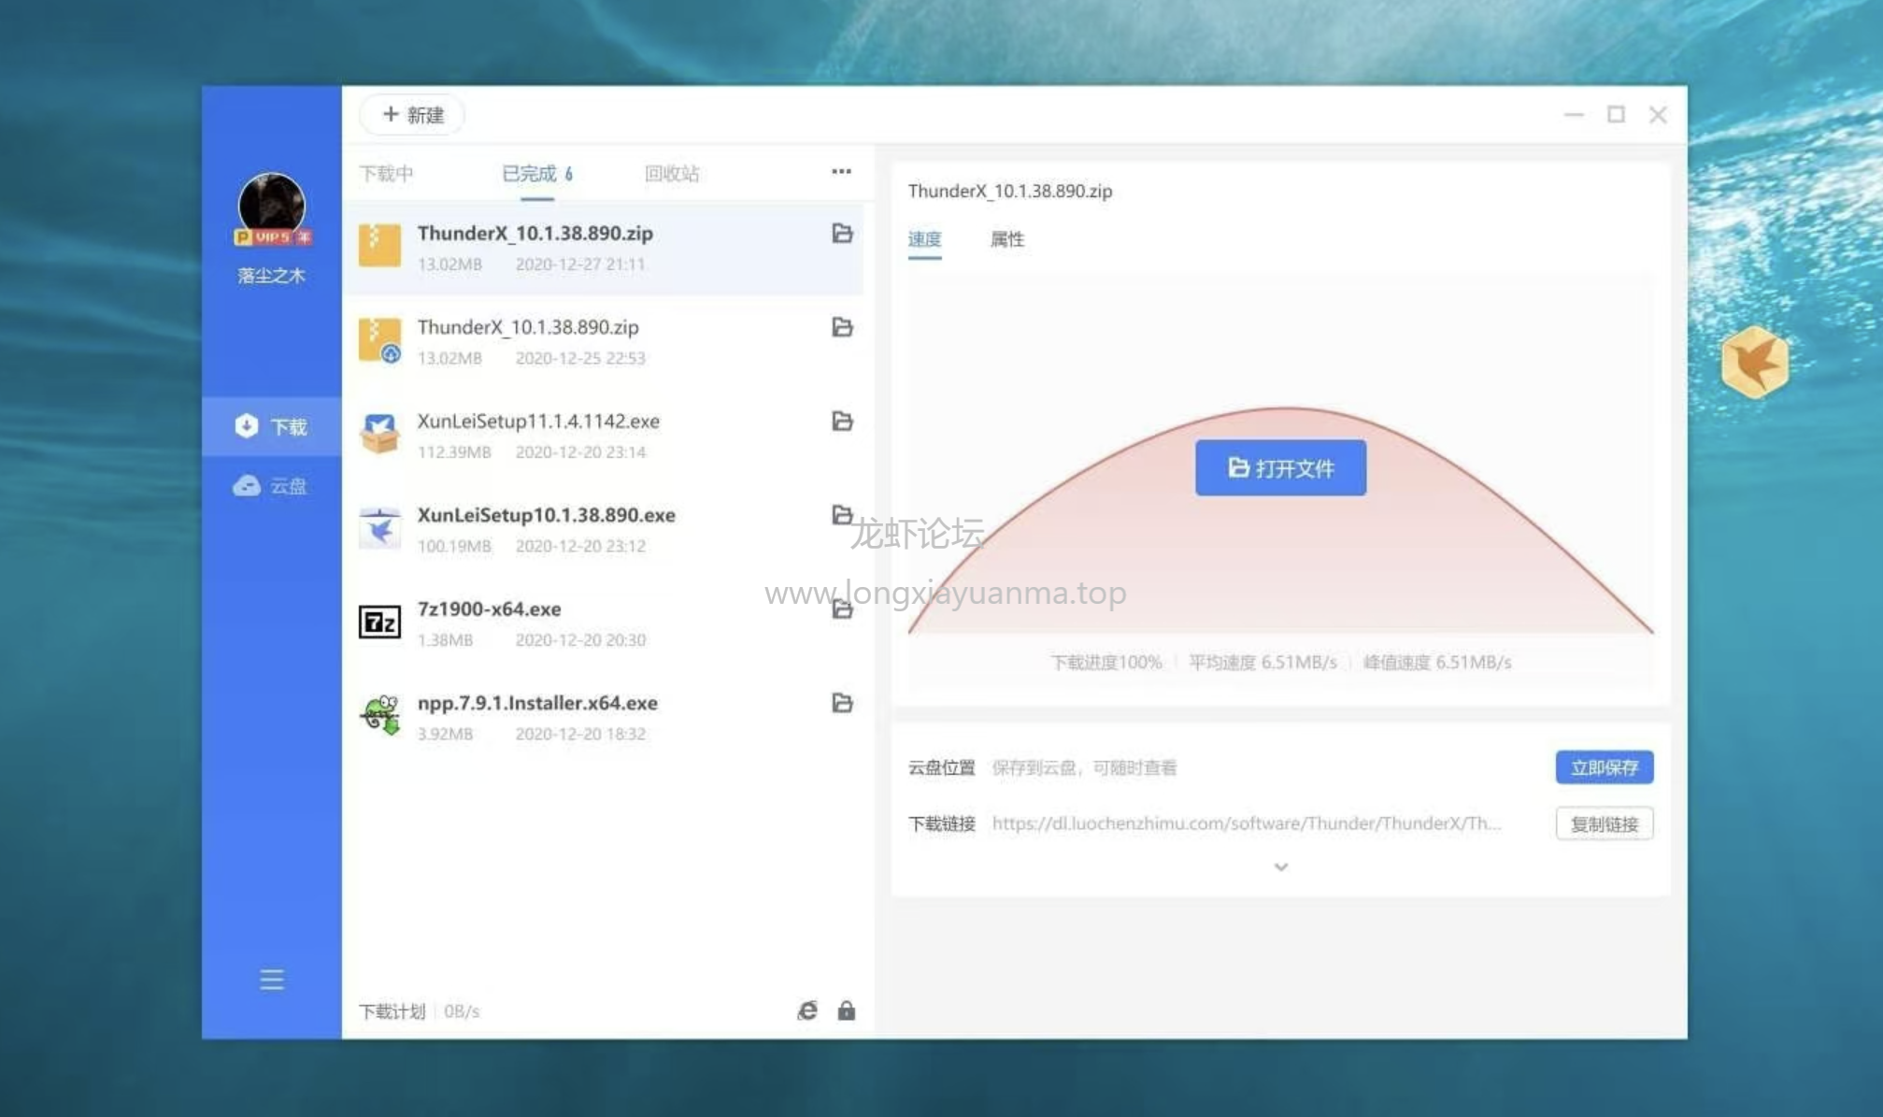Click date 2020-12-20 18:32 under npp installer
The height and width of the screenshot is (1117, 1883).
pyautogui.click(x=580, y=734)
